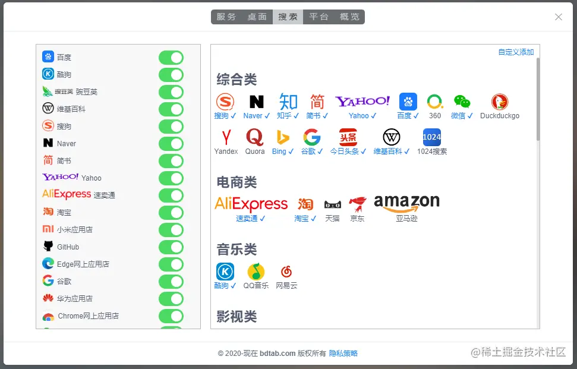Click the right panel vertical scrollbar
The image size is (577, 369).
(x=538, y=99)
